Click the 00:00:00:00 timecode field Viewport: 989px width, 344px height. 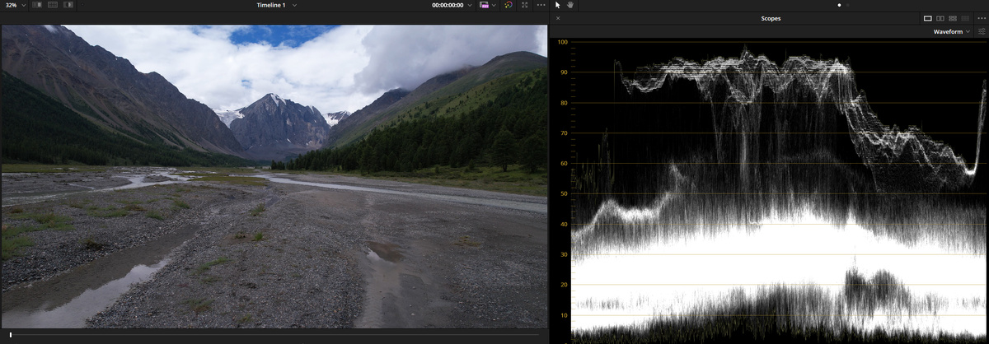click(448, 5)
